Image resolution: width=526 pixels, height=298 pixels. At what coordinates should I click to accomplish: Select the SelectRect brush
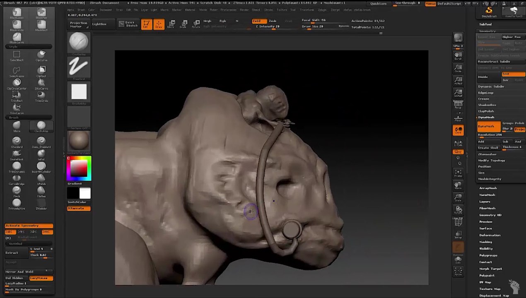[x=17, y=56]
